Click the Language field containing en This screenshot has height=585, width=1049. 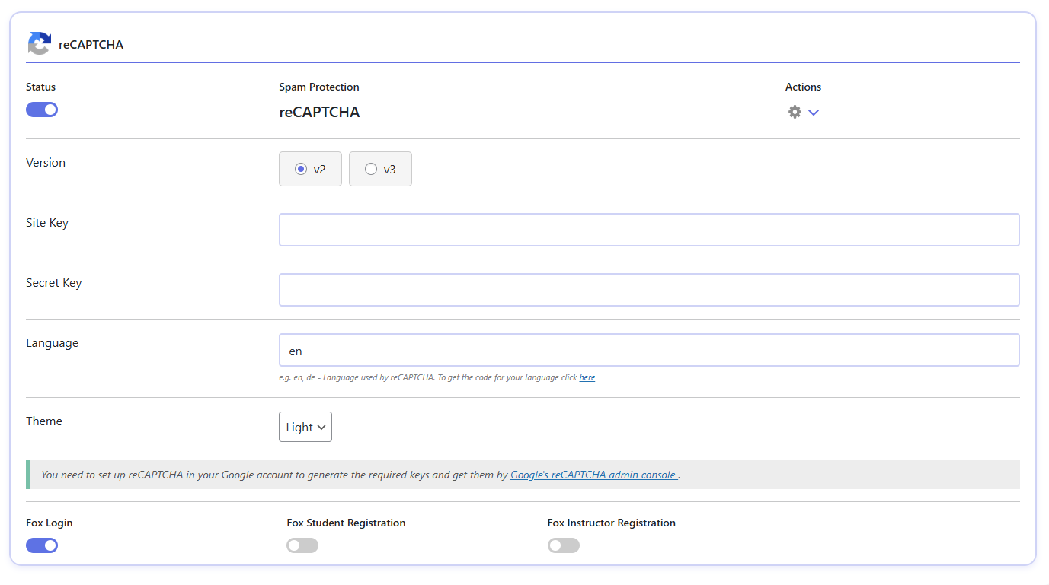648,350
